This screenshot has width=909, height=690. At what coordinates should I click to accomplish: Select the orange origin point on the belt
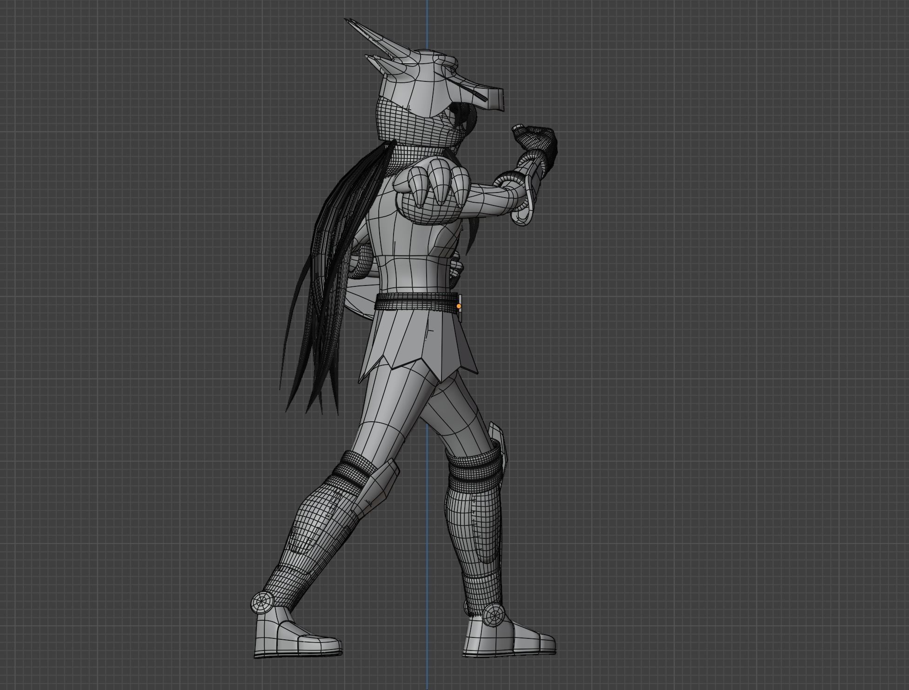point(459,306)
